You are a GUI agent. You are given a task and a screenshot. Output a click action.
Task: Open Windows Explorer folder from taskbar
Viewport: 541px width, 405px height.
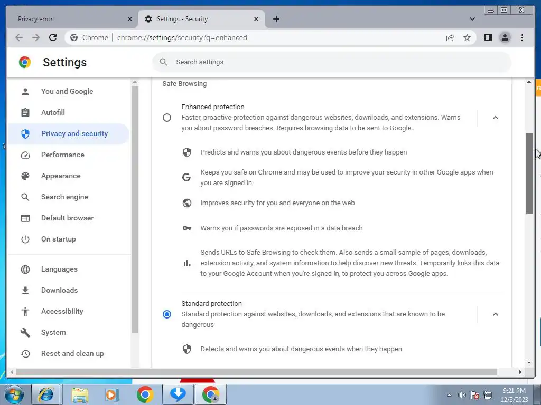[79, 394]
